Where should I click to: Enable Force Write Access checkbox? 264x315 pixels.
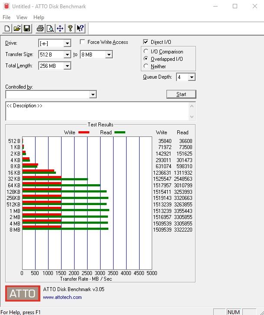82,42
